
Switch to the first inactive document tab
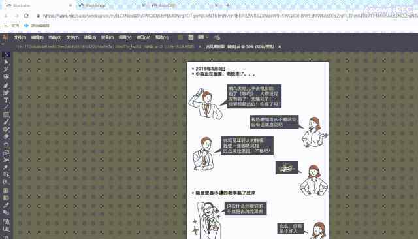(x=104, y=46)
